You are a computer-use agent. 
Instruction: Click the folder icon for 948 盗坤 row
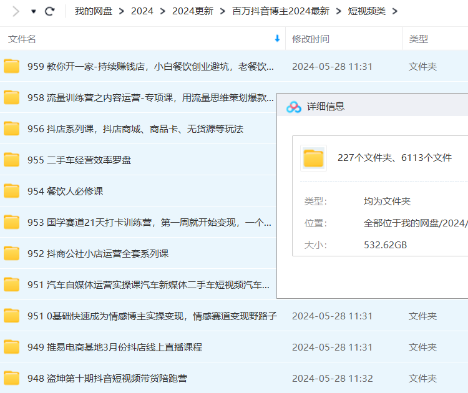pyautogui.click(x=12, y=378)
